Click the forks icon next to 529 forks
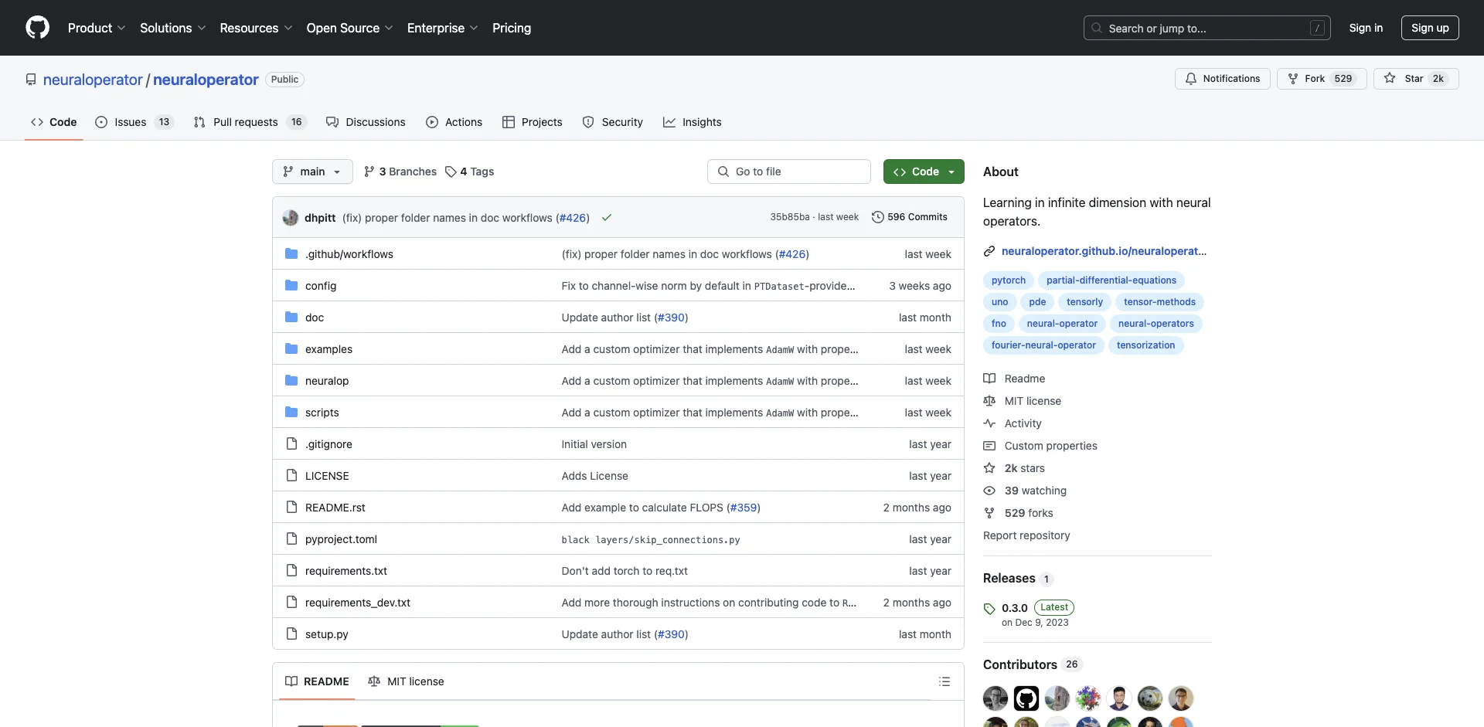Viewport: 1484px width, 727px height. point(989,513)
